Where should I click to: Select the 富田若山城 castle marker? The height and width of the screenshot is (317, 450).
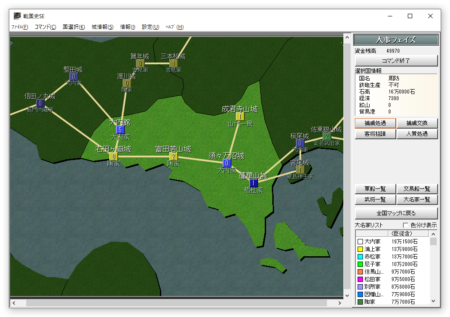(x=173, y=157)
